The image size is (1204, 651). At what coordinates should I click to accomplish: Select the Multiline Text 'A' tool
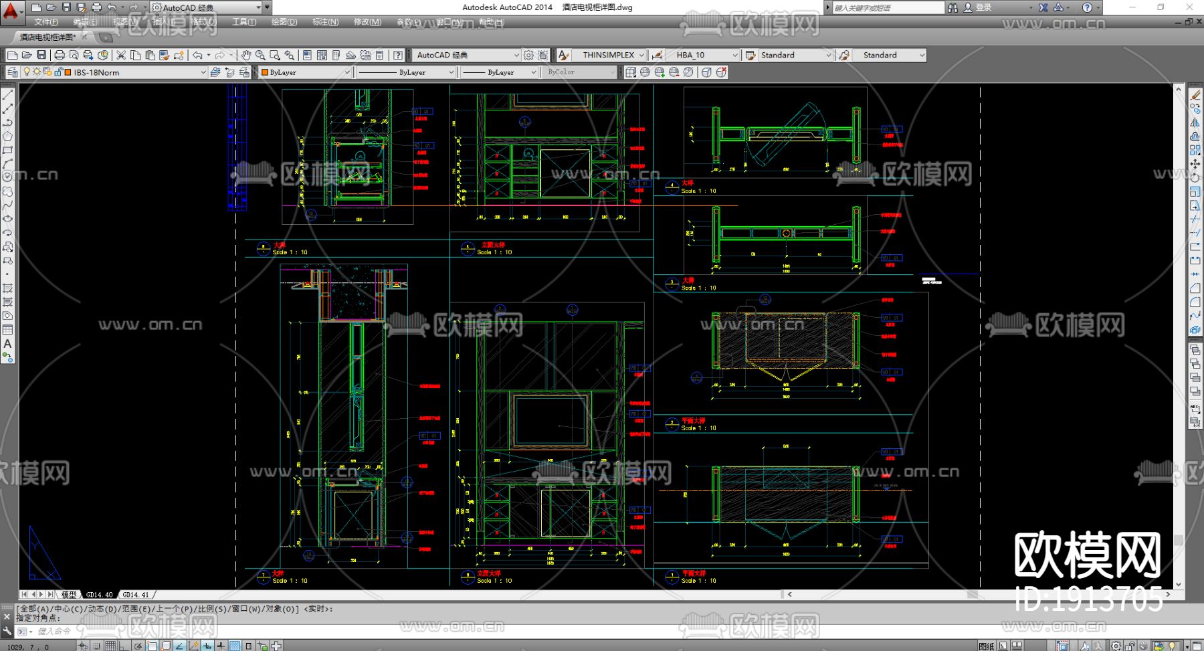pyautogui.click(x=7, y=344)
